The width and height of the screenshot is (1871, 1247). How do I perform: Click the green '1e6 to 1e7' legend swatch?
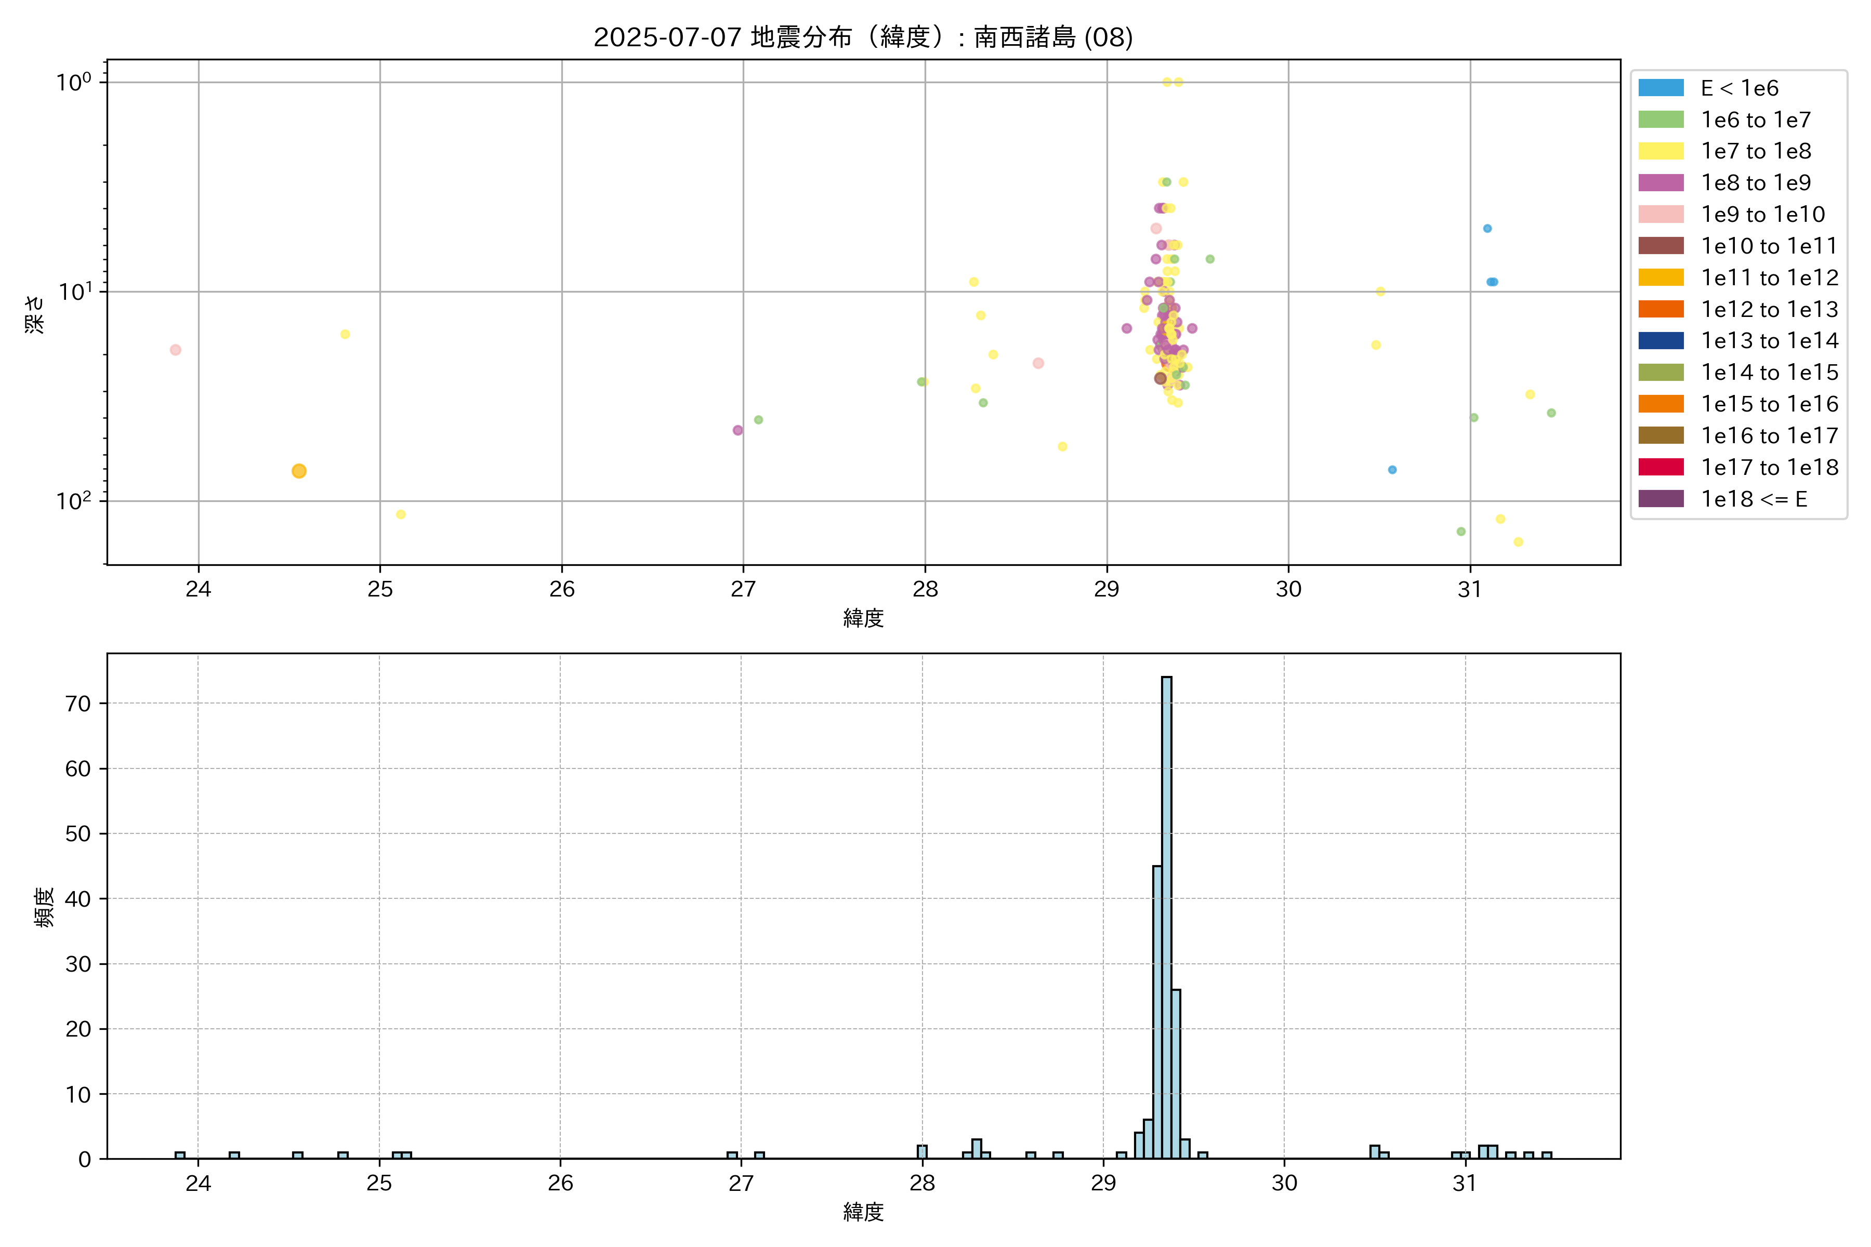tap(1660, 120)
